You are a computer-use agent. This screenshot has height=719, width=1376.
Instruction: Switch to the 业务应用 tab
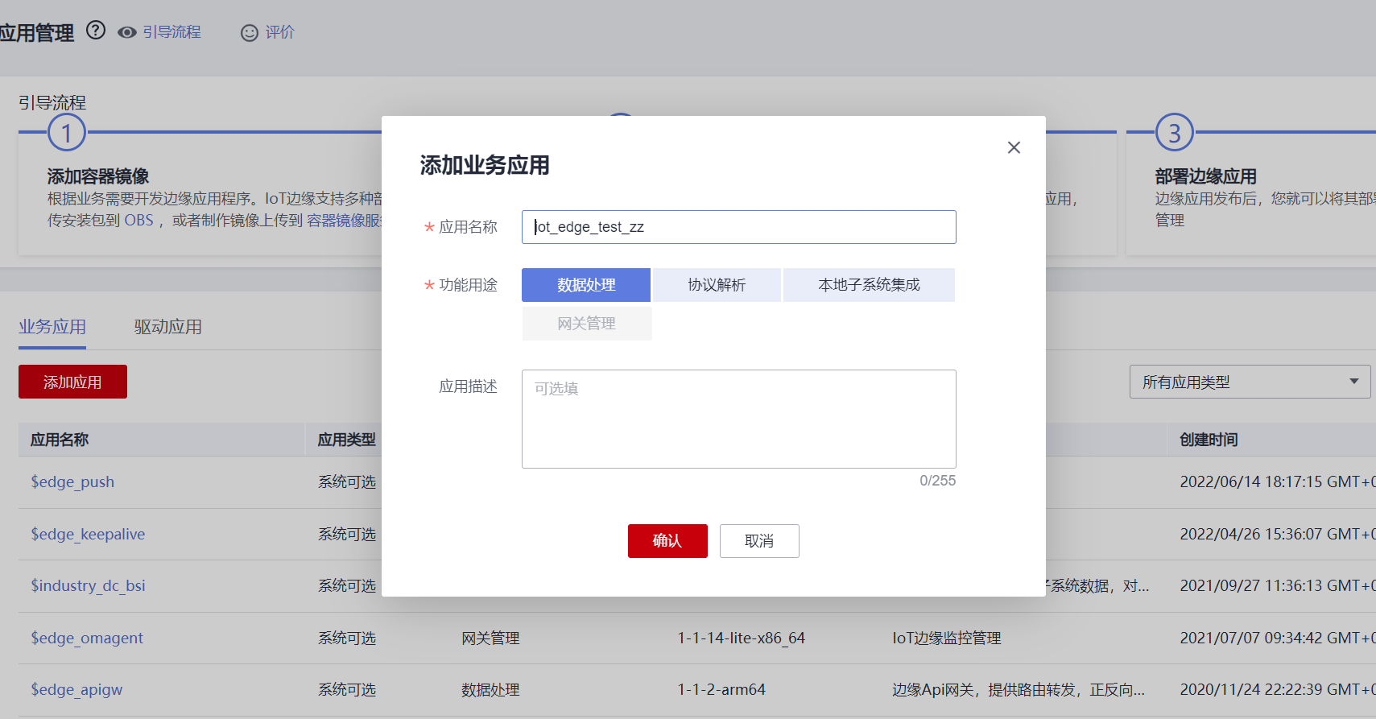(x=52, y=327)
